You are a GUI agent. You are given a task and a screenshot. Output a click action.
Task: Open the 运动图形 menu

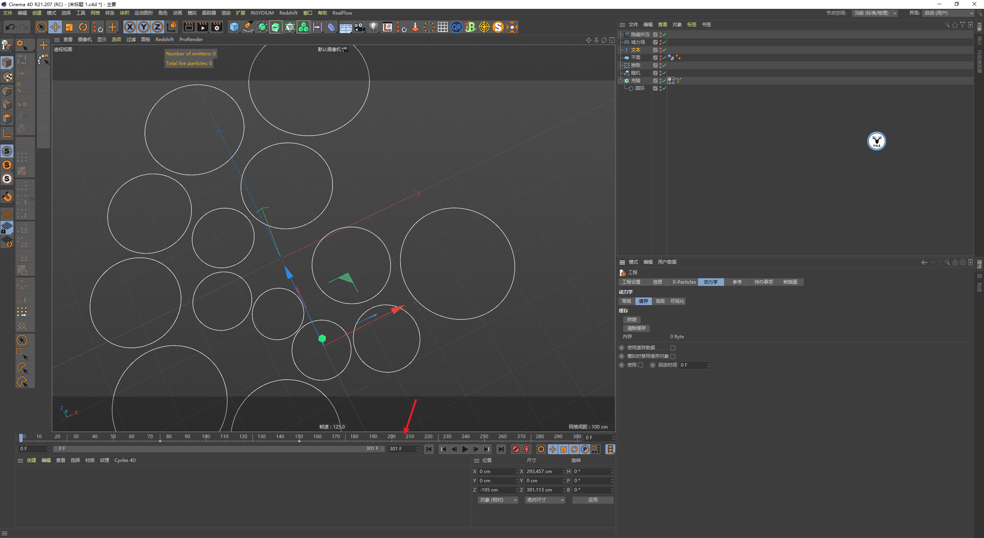coord(143,13)
